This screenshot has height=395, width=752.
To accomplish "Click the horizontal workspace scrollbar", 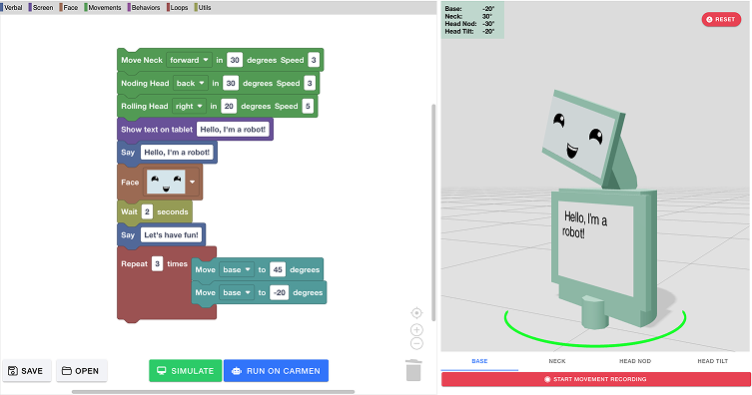I will click(213, 392).
